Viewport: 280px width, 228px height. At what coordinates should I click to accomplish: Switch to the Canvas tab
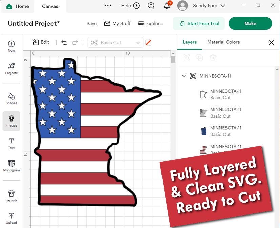pos(50,6)
